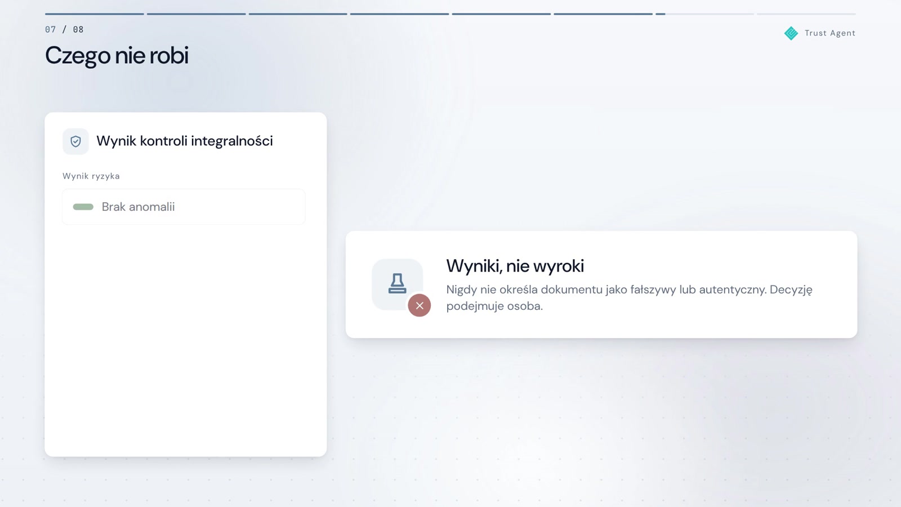Select the 'Brak anomalii' result field
The height and width of the screenshot is (507, 901).
pyautogui.click(x=184, y=207)
